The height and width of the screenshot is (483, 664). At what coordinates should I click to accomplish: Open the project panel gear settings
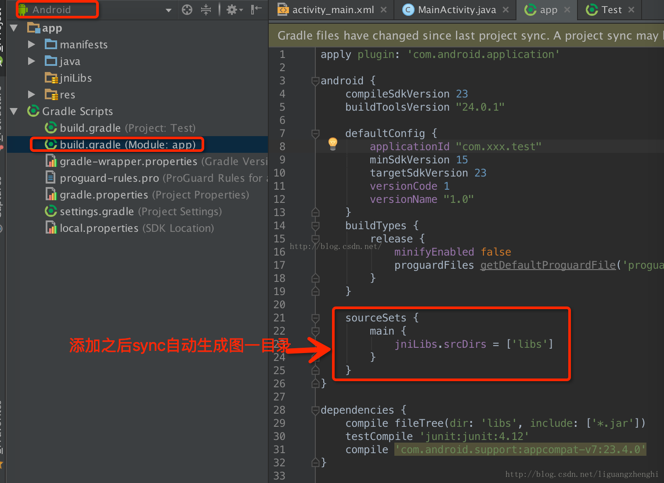(235, 10)
